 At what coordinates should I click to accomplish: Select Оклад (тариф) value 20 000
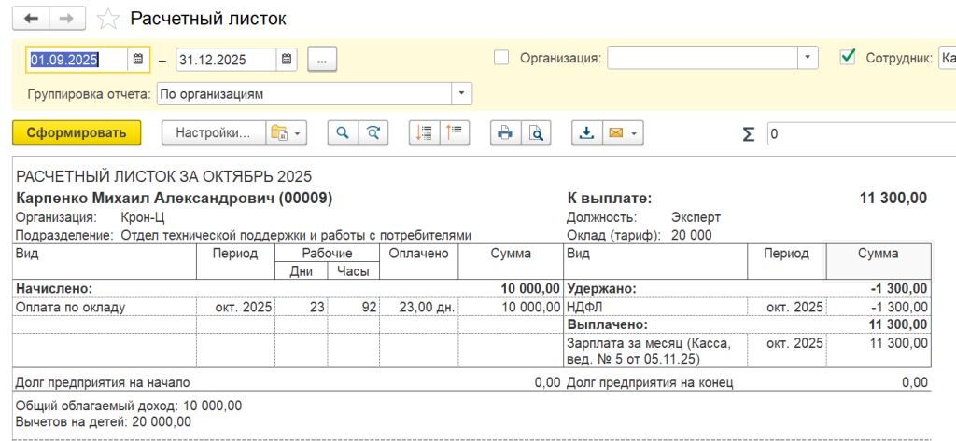(691, 235)
